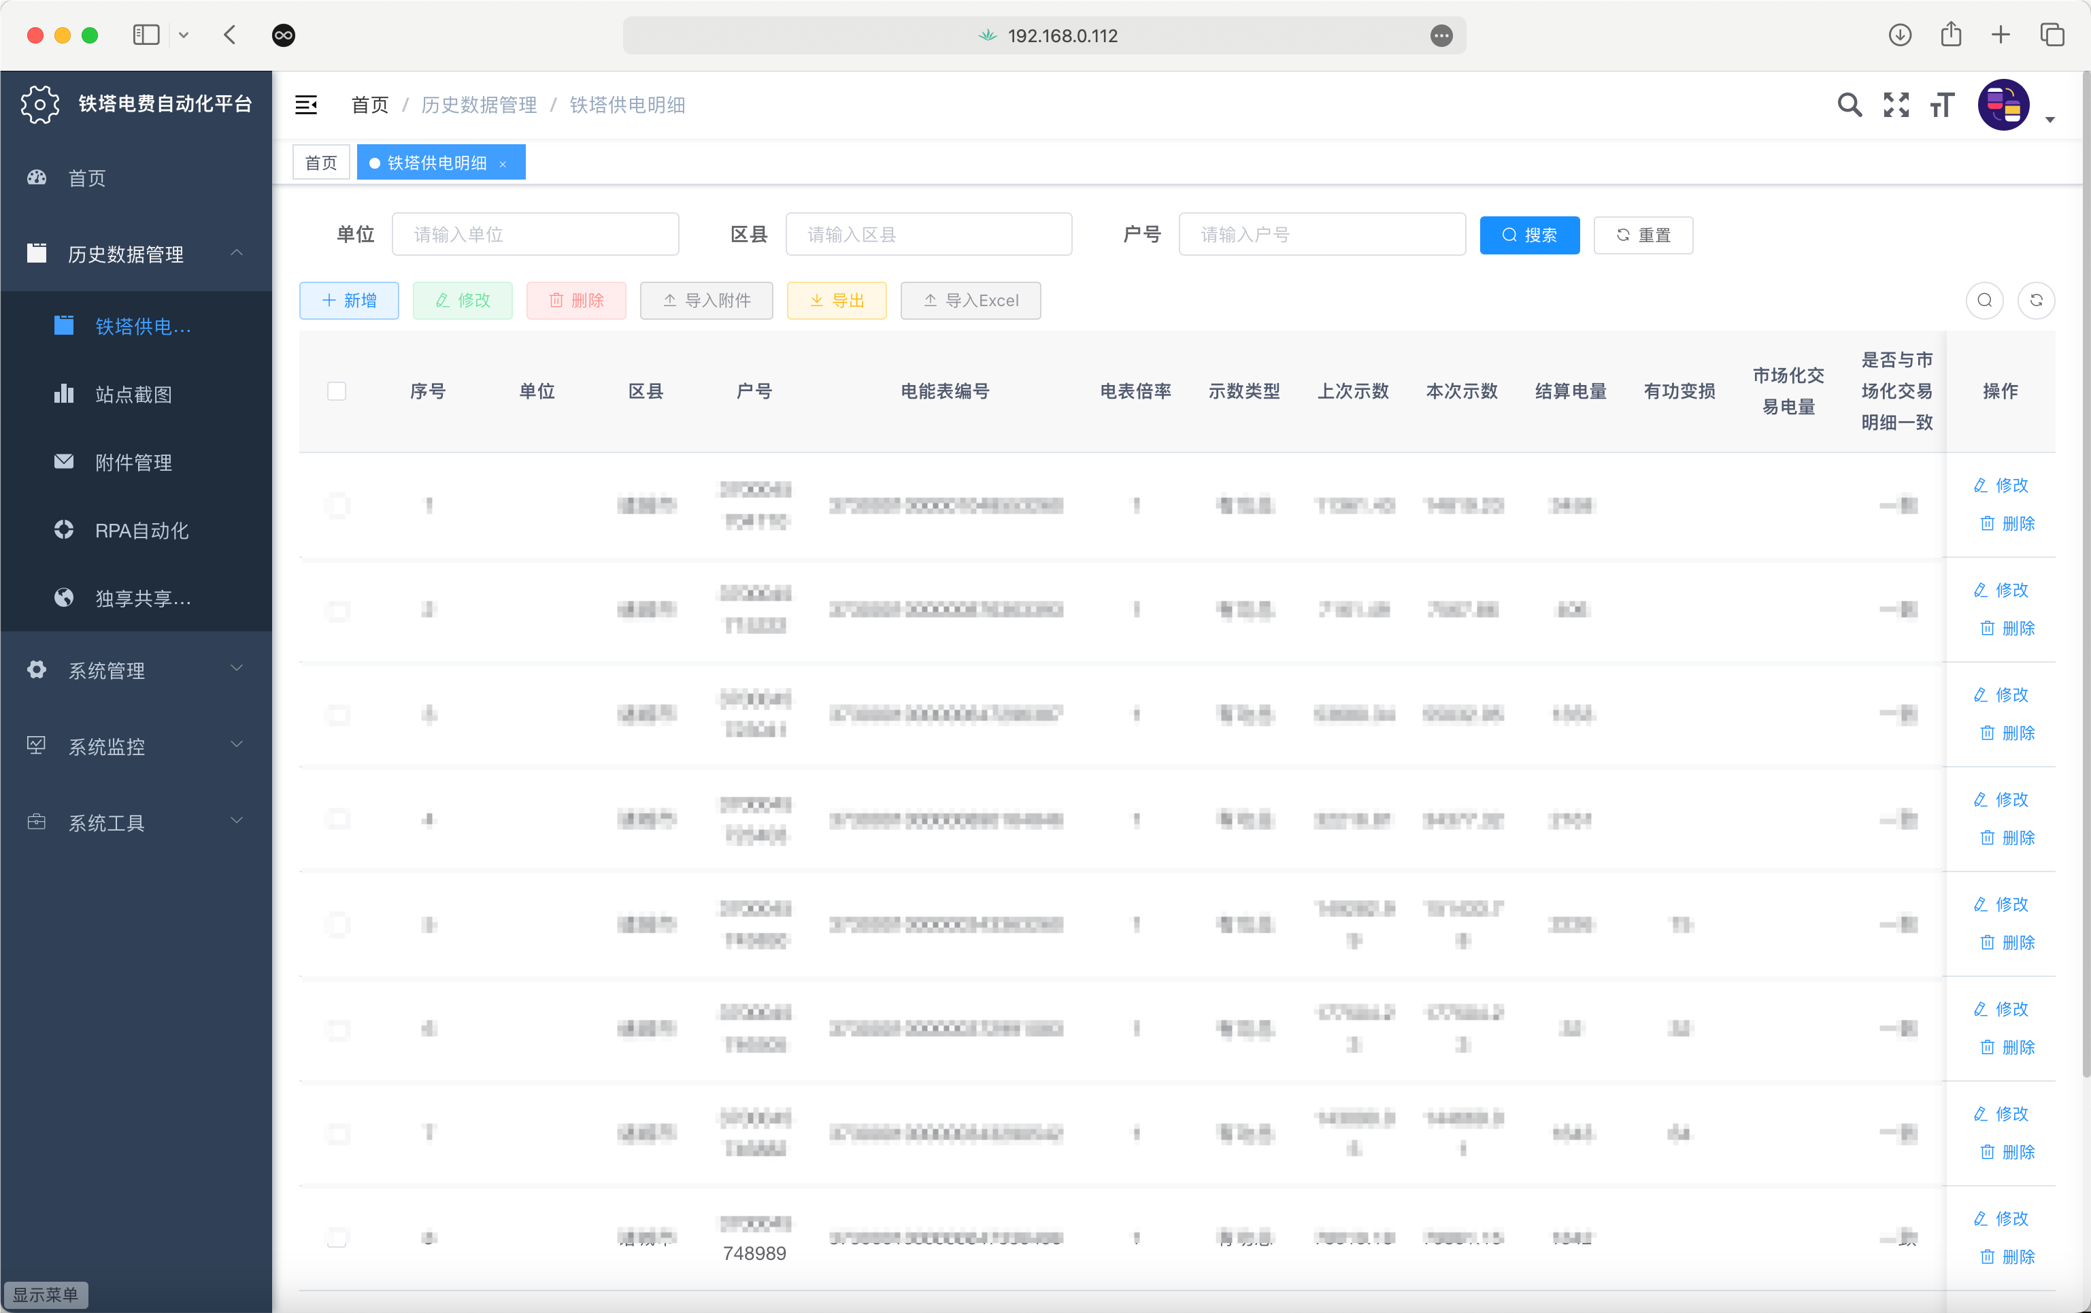
Task: Check the select-all header checkbox
Action: tap(337, 392)
